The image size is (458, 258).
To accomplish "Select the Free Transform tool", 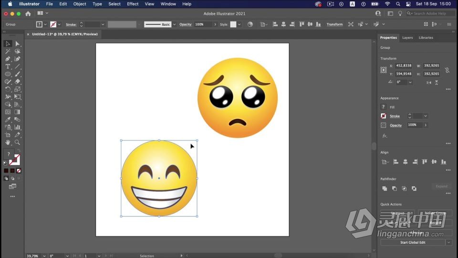I will click(x=17, y=97).
